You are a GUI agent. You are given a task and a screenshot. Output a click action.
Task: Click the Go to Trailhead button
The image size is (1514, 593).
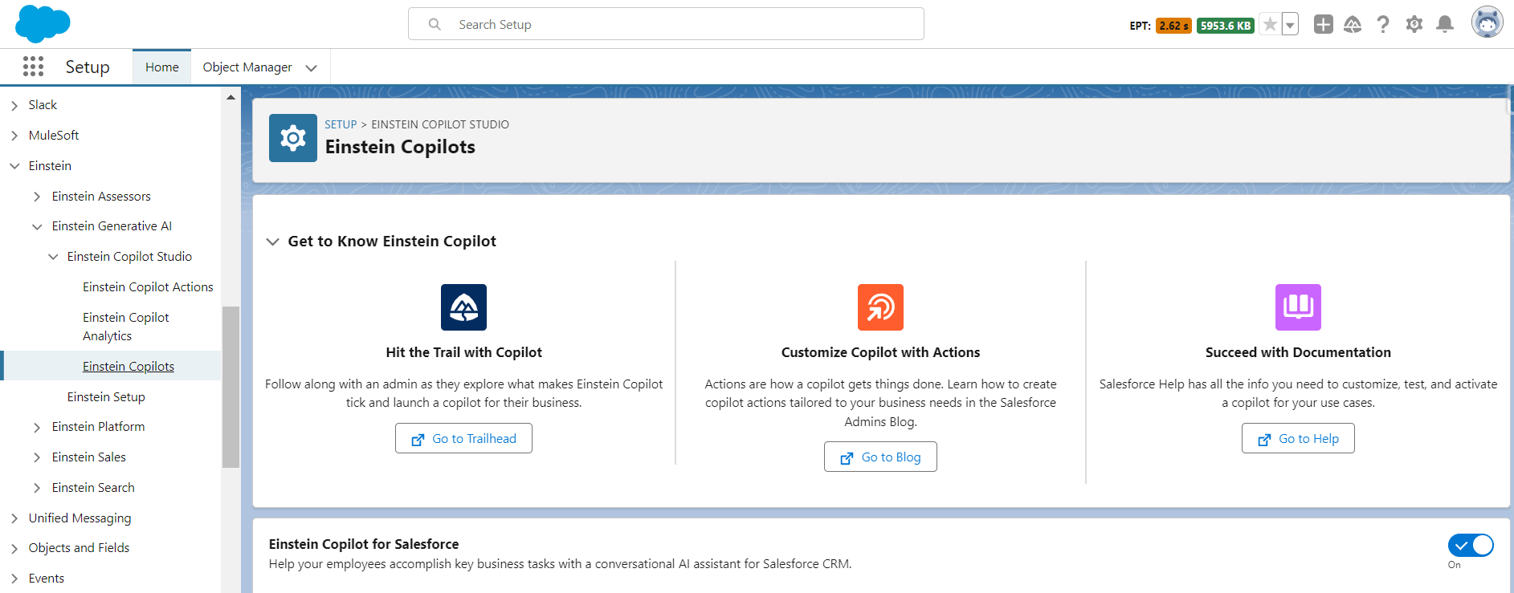(x=463, y=438)
